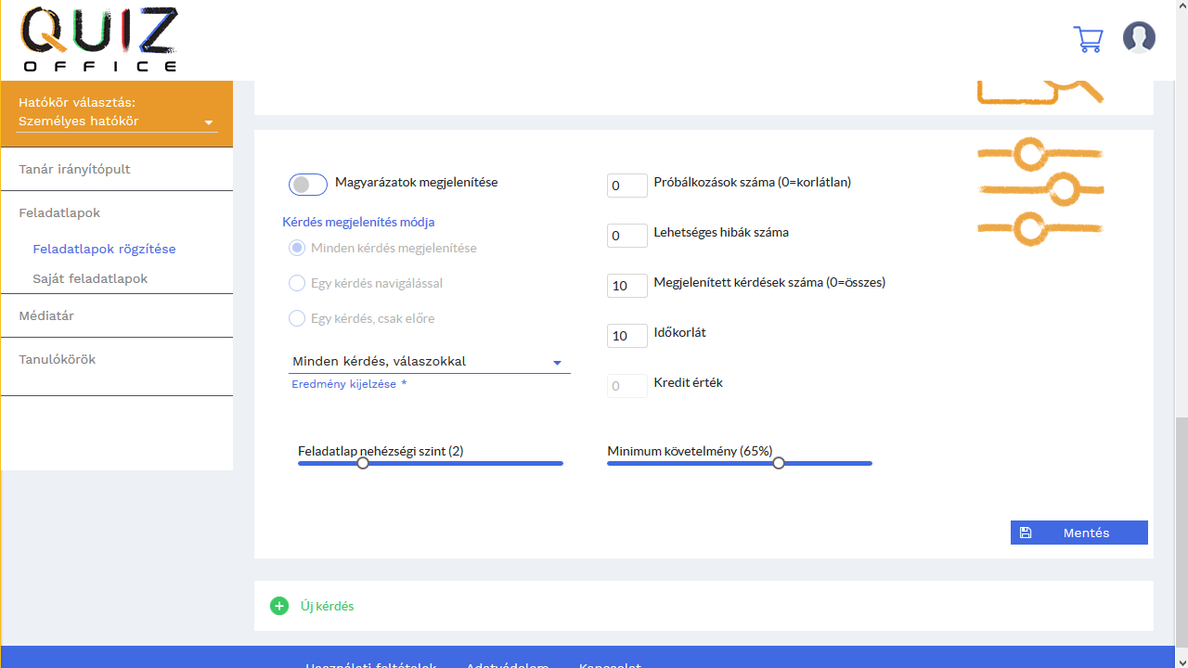Open Saját feladatlapok in sidebar

click(90, 278)
